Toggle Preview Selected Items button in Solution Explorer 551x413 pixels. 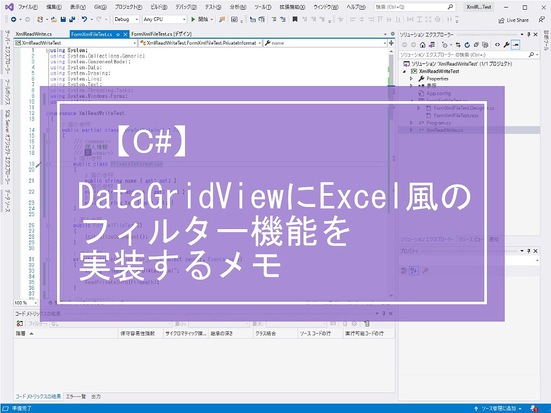(515, 45)
